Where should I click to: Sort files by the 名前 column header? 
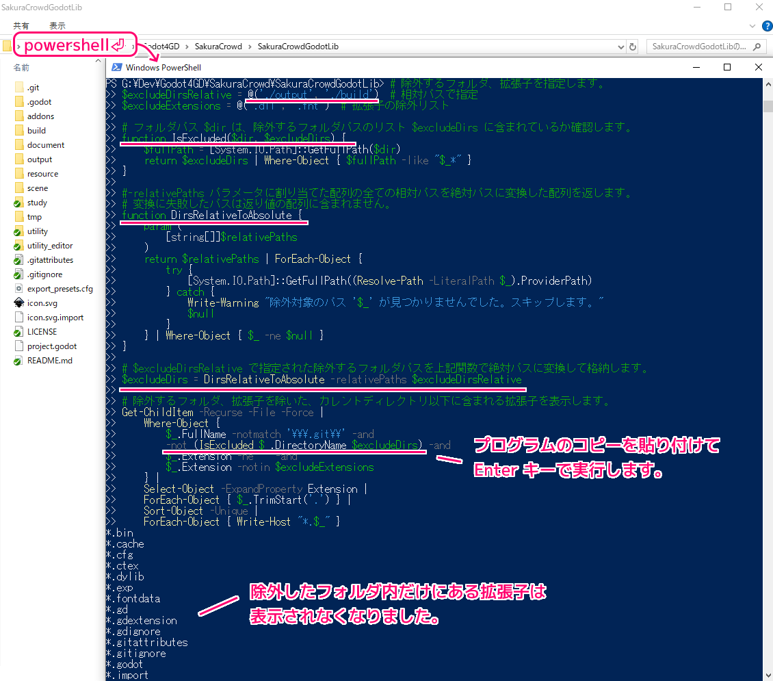pyautogui.click(x=21, y=68)
